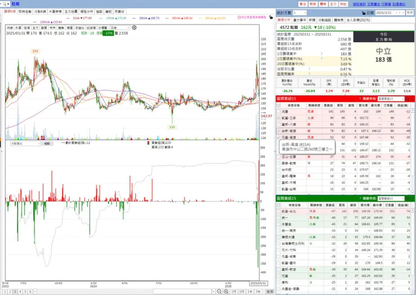Click the 200MA legend color line
Viewport: 416px width, 295px height.
pos(35,22)
